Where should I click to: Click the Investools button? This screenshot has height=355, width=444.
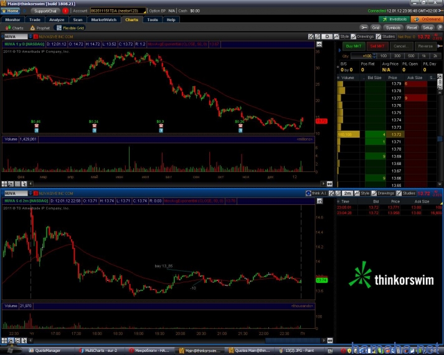coord(394,19)
